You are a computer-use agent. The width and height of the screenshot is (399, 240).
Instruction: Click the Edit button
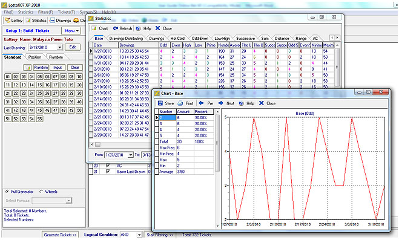(73, 47)
